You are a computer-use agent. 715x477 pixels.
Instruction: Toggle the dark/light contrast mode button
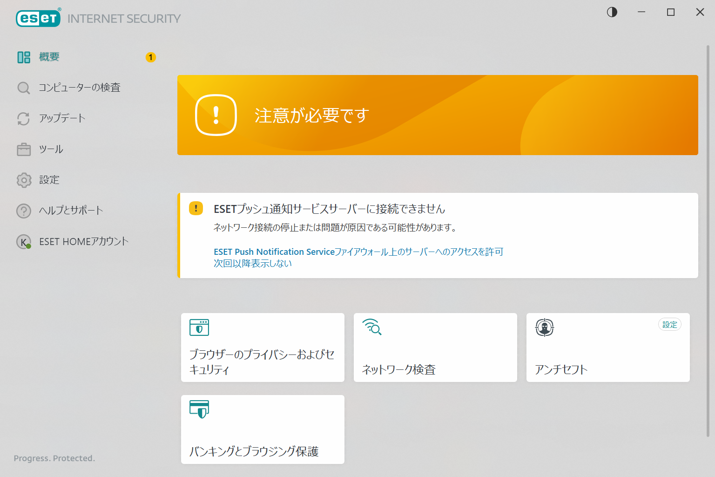point(612,12)
